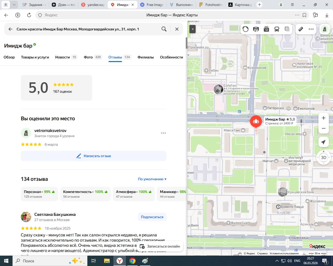Click Написать отзыв button
333x266 pixels.
point(94,156)
